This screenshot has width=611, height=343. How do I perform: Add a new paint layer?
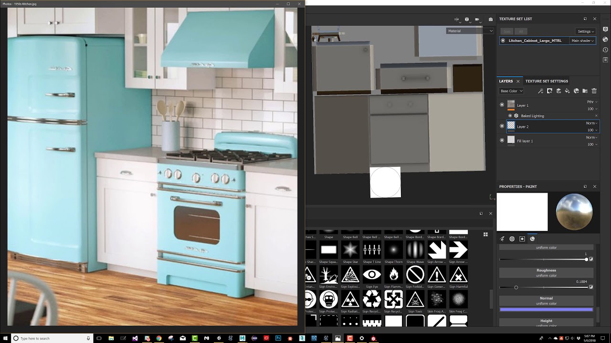(x=558, y=91)
